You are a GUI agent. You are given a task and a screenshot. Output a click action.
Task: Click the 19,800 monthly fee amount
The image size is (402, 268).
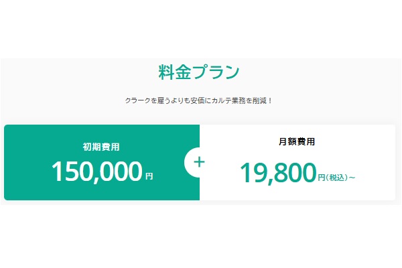click(x=278, y=173)
